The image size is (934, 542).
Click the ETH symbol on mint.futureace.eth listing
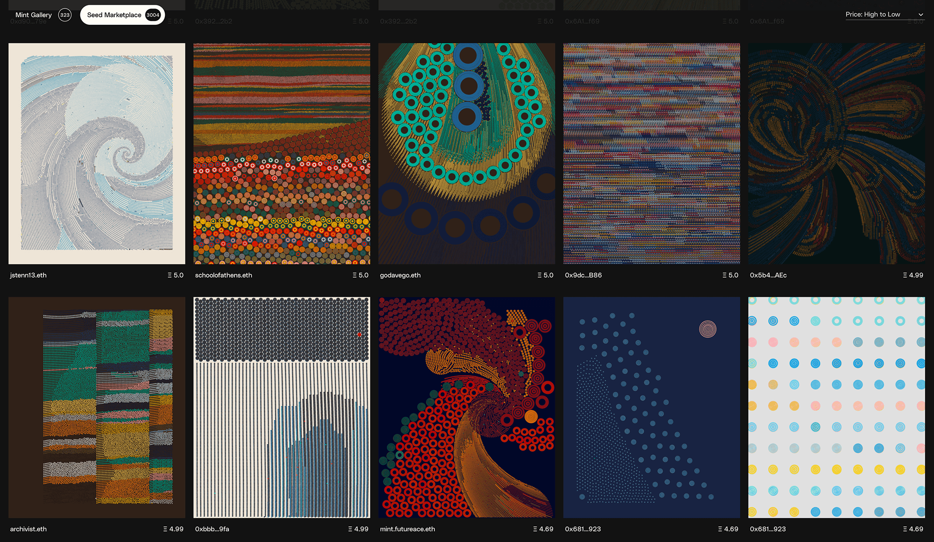point(534,529)
